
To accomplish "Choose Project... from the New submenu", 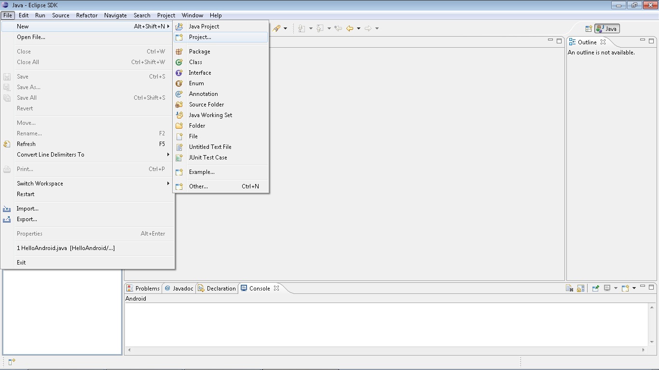I will pos(220,37).
